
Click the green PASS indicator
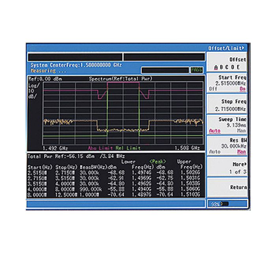click(197, 70)
